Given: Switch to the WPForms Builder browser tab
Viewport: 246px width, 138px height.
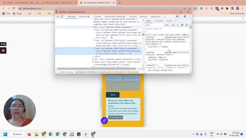Looking at the screenshot, I should 58,3.
